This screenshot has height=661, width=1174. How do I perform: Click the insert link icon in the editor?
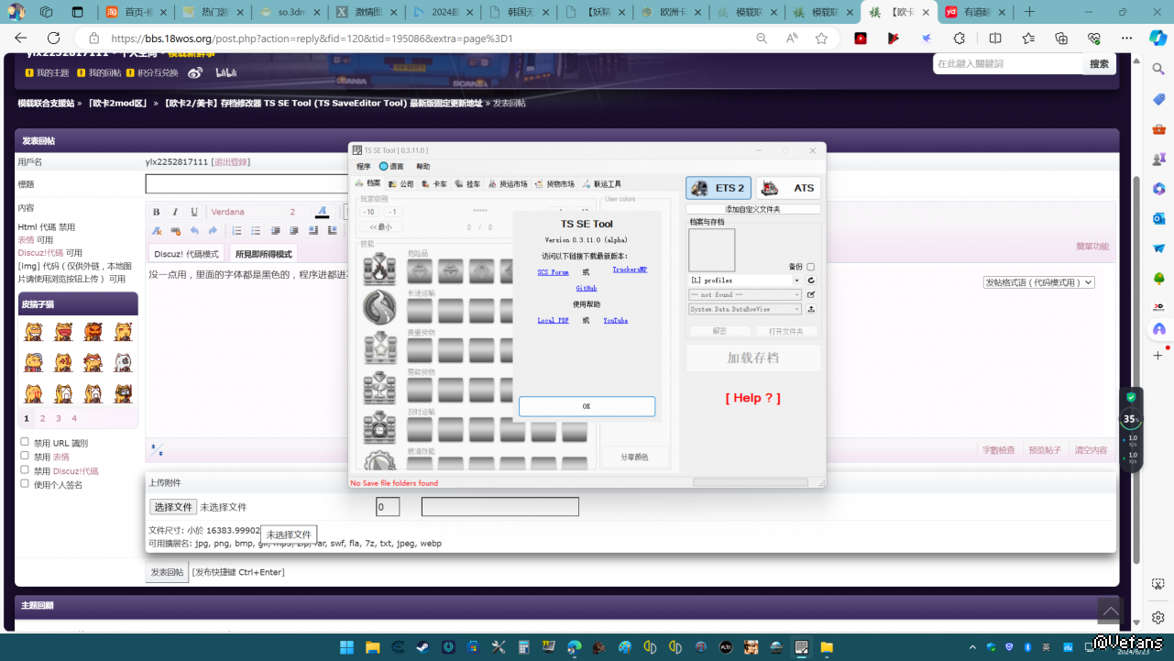[175, 231]
